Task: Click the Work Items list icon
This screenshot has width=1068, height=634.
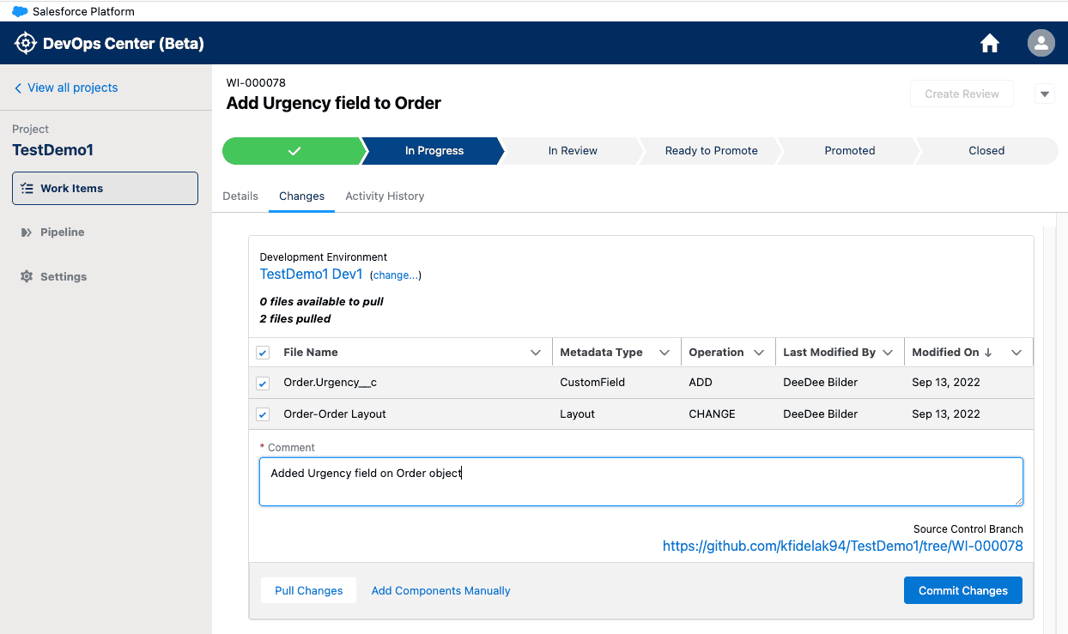Action: click(x=27, y=188)
